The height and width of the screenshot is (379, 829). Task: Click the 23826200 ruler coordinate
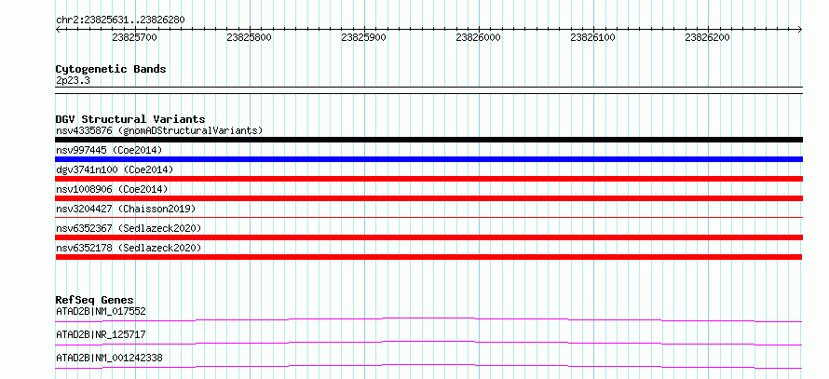707,37
